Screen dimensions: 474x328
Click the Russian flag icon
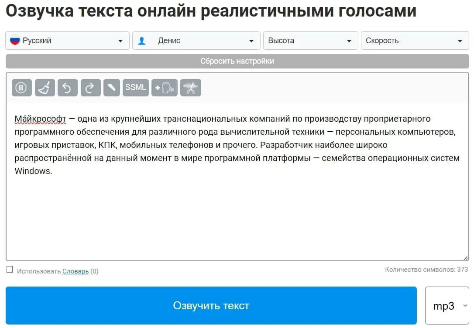(15, 40)
